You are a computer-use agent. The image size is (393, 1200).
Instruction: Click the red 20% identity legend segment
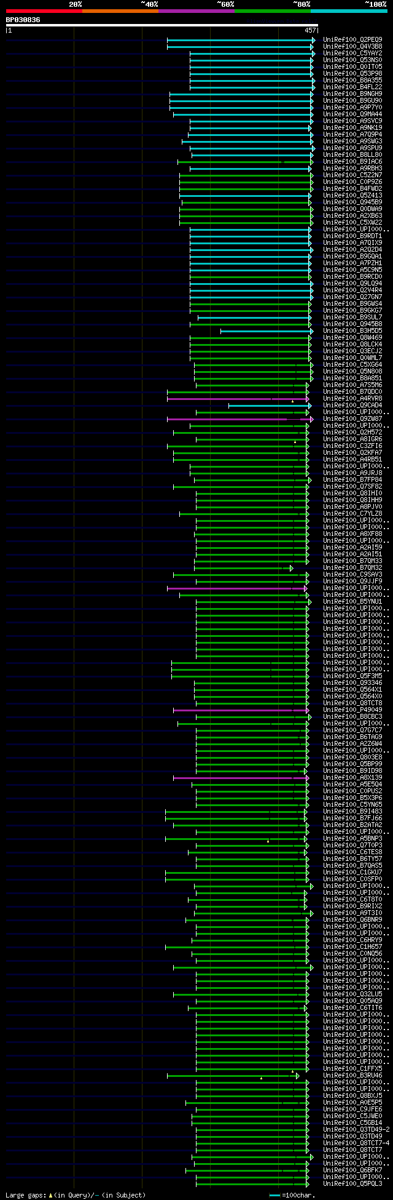click(44, 10)
